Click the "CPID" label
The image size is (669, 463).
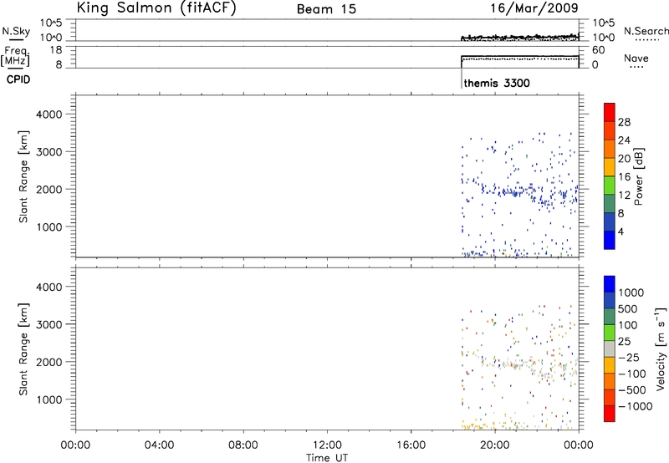[x=18, y=79]
